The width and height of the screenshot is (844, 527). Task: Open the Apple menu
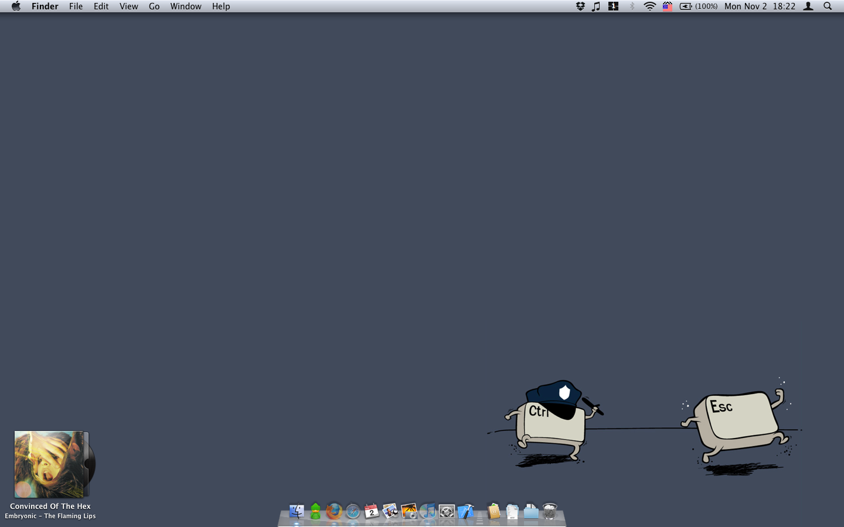(16, 6)
